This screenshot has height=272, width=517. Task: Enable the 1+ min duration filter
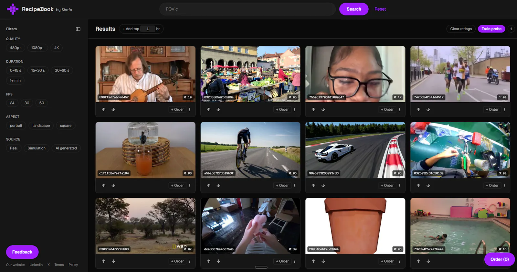pos(15,81)
